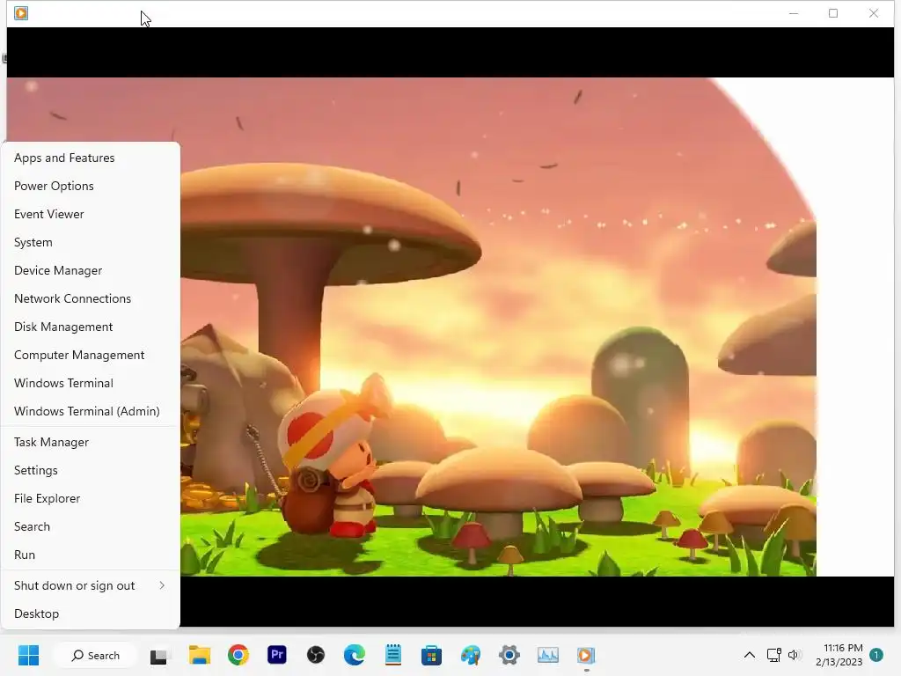Launch Microsoft Edge from the taskbar

coord(354,655)
